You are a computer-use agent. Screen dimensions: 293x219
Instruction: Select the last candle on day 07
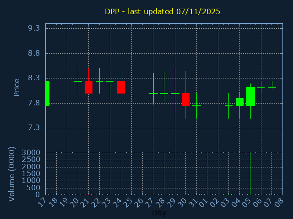pyautogui.click(x=272, y=87)
